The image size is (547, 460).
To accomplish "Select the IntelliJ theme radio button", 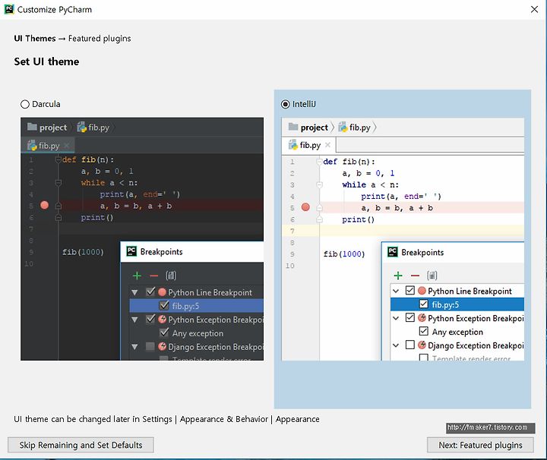I will [x=286, y=104].
